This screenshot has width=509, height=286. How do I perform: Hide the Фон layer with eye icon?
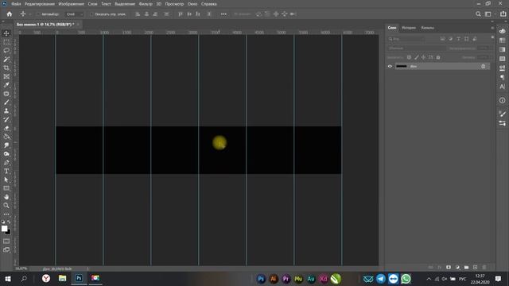click(x=390, y=66)
